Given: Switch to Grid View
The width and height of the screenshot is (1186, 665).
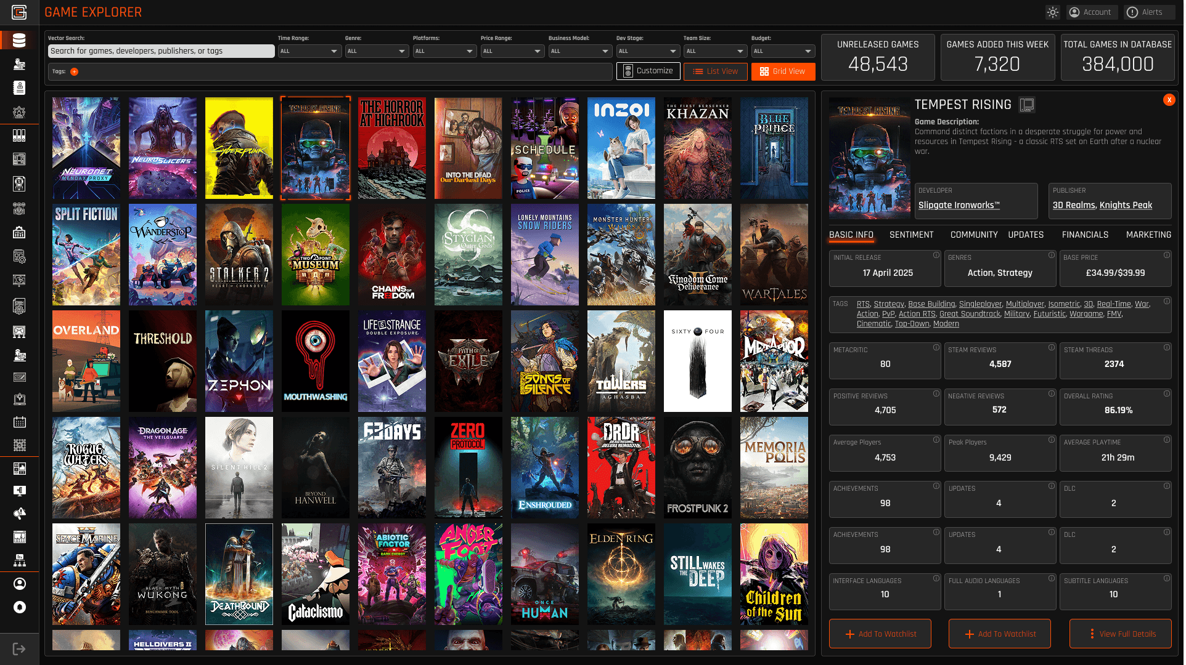Looking at the screenshot, I should pos(782,71).
